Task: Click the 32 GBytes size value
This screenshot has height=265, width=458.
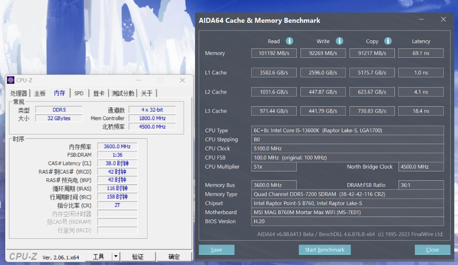Action: pyautogui.click(x=59, y=118)
